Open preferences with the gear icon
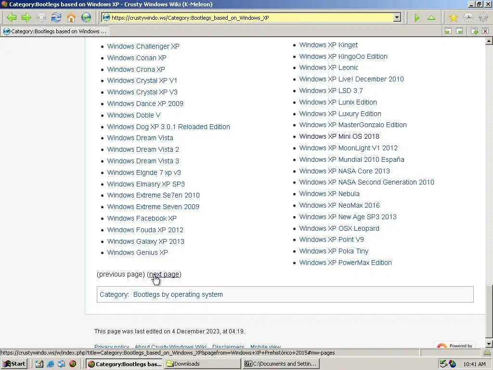Image resolution: width=493 pixels, height=370 pixels. 483,17
